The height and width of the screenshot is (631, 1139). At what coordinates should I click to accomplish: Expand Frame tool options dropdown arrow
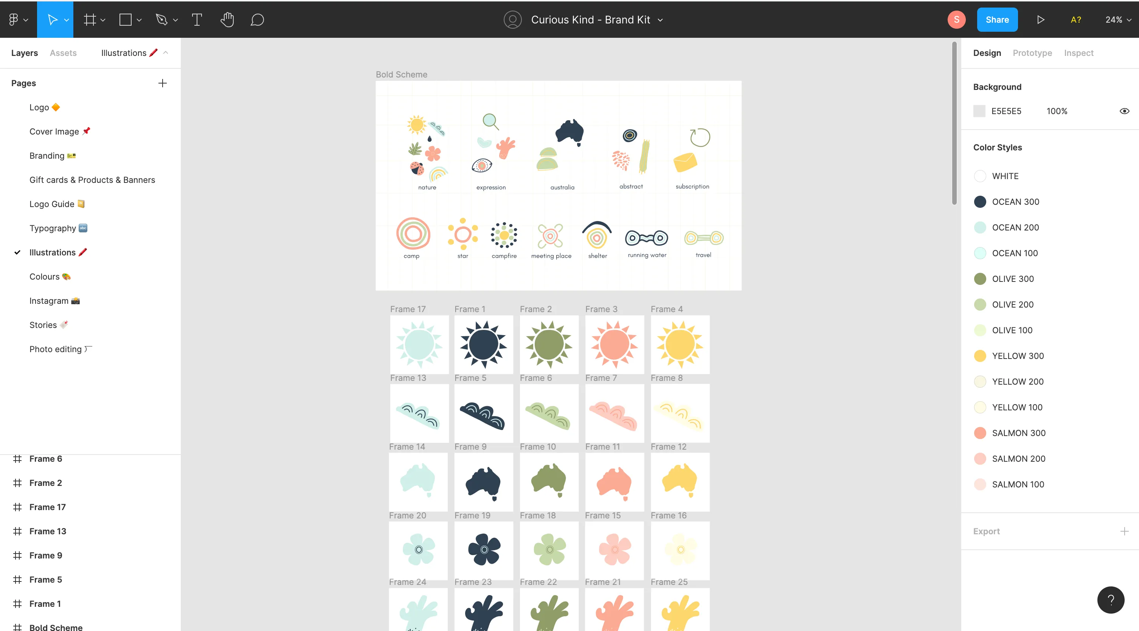coord(103,20)
